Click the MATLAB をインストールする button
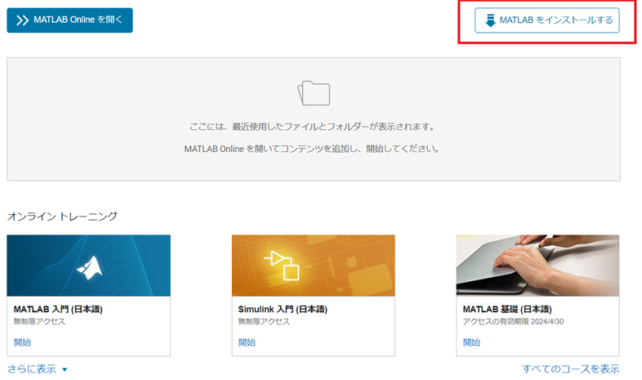Viewport: 642px width, 380px height. [x=547, y=20]
